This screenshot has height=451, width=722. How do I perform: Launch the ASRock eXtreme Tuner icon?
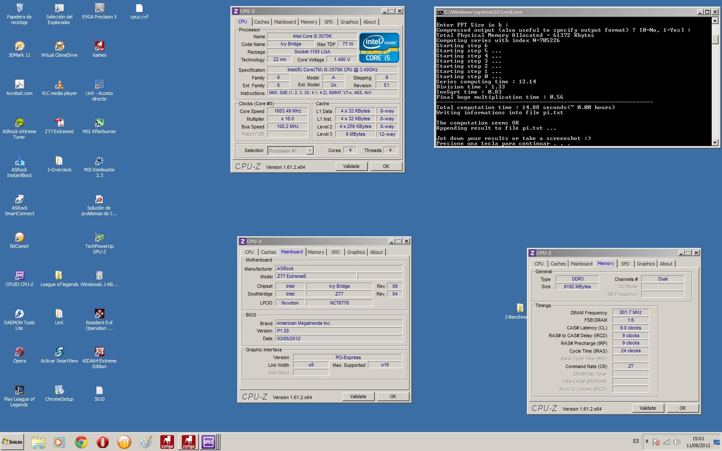click(x=19, y=128)
